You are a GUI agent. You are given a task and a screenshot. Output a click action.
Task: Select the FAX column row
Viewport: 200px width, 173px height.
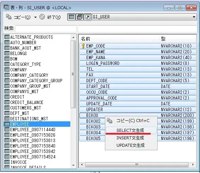coord(138,75)
